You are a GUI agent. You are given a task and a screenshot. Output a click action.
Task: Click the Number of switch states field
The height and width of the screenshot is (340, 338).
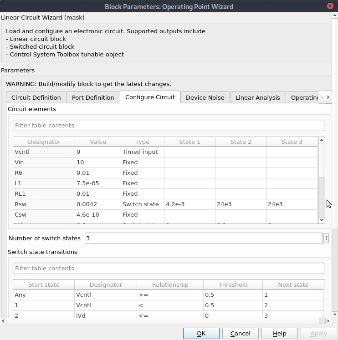pos(204,239)
